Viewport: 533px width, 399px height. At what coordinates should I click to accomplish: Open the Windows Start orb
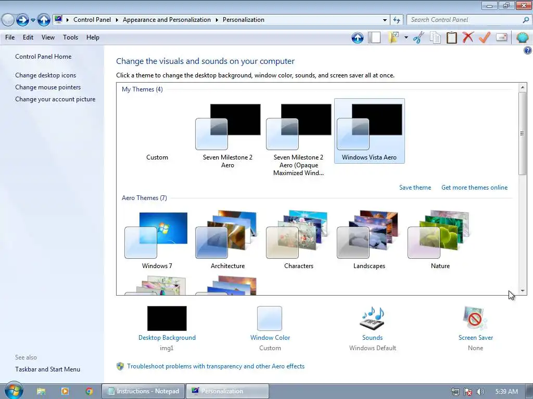(x=14, y=391)
